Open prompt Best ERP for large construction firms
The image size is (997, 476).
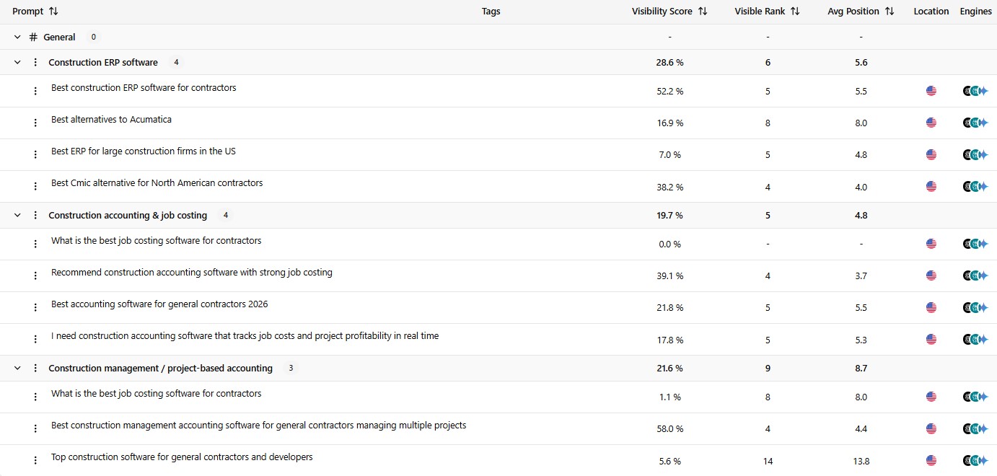point(144,151)
